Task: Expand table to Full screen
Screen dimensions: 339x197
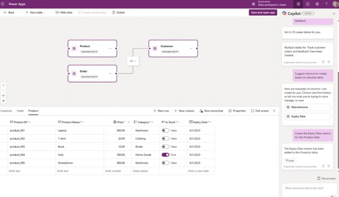Action: [260, 111]
